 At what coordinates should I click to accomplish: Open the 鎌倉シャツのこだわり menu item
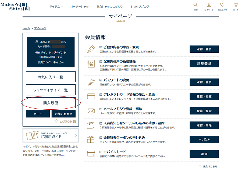point(110,6)
